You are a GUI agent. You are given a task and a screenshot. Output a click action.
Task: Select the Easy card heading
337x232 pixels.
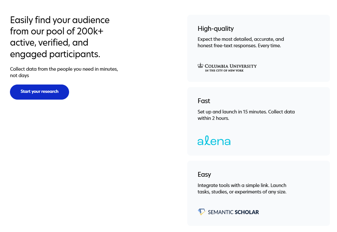tap(204, 174)
